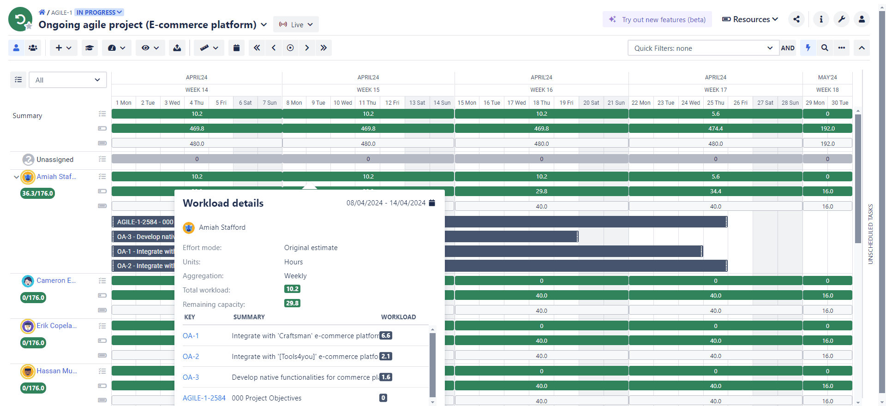The image size is (886, 406).
Task: Open the user profile icon
Action: (x=862, y=19)
